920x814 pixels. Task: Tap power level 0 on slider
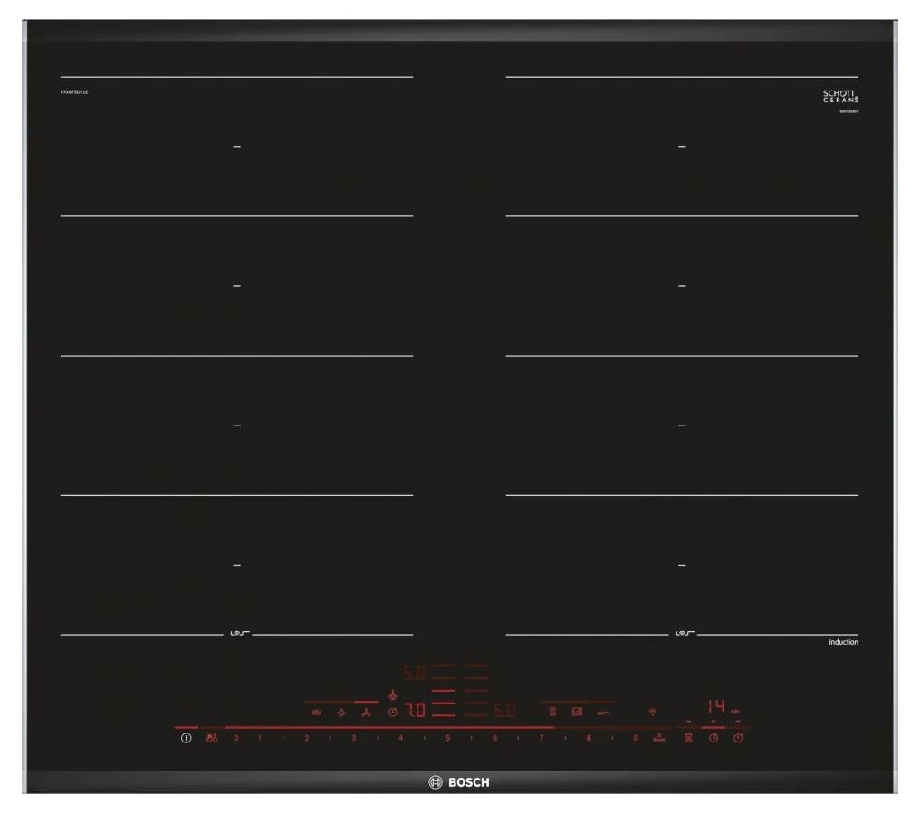click(236, 739)
